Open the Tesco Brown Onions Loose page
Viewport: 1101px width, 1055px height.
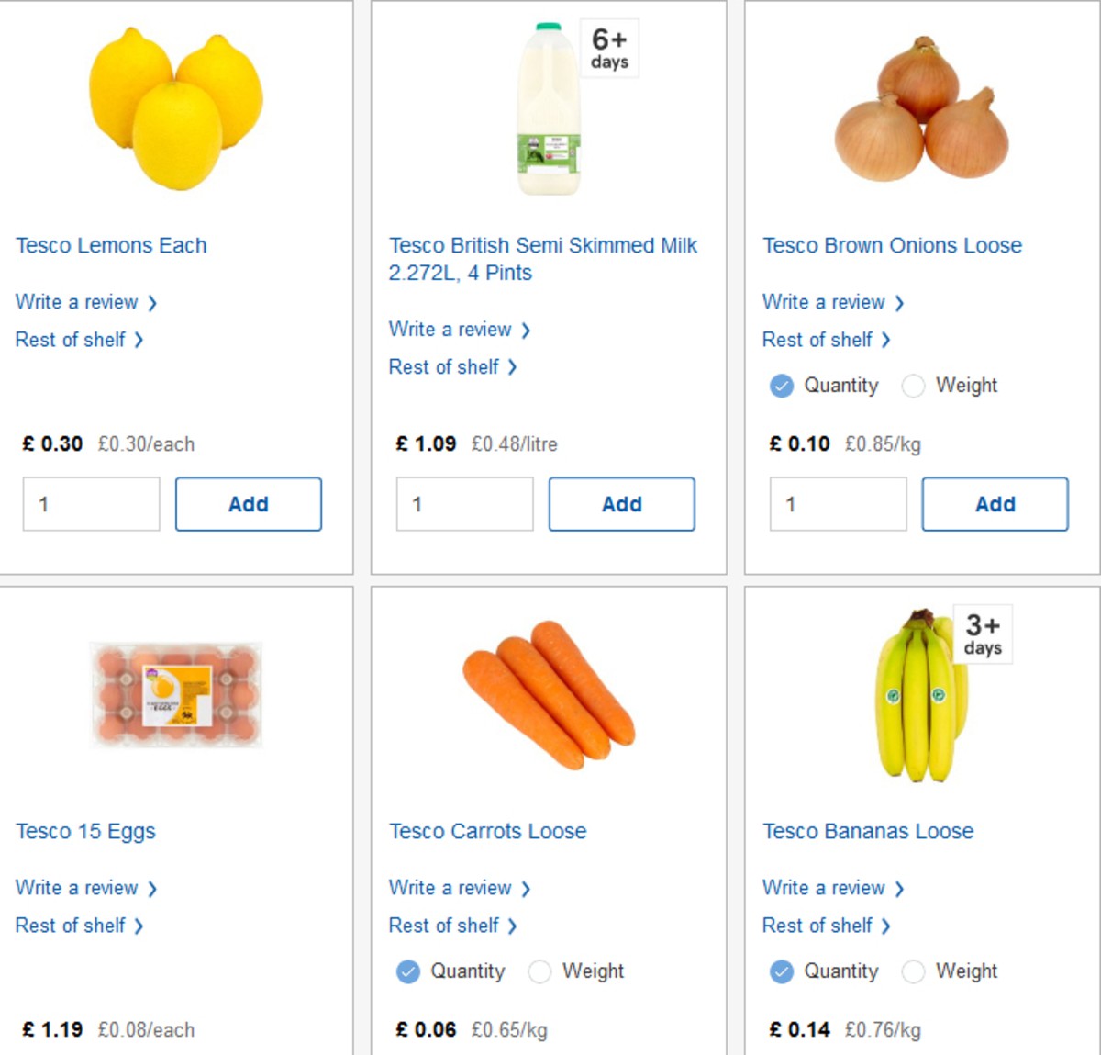(892, 245)
